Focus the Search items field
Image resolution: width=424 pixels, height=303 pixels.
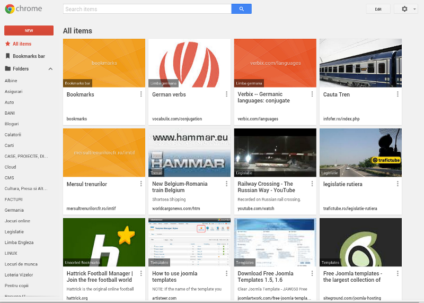tap(147, 9)
